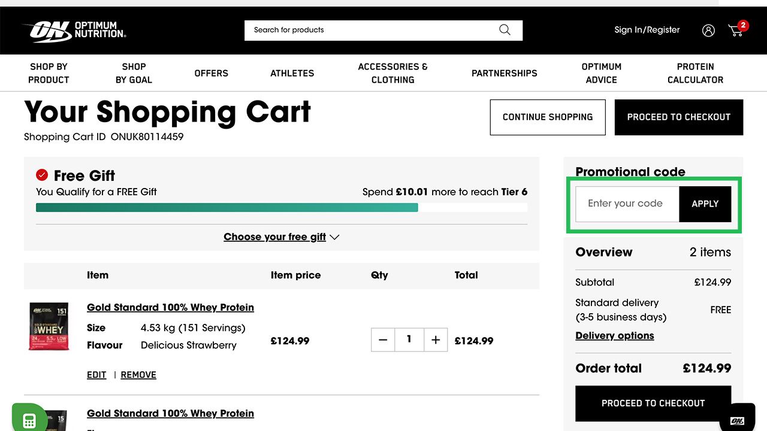This screenshot has width=767, height=431.
Task: Decrease Strawberry whey quantity with minus
Action: (x=383, y=340)
